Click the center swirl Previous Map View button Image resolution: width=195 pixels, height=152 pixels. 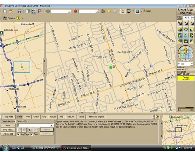[x=186, y=36]
